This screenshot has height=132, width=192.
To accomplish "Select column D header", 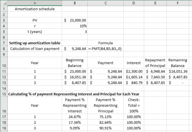I will click(134, 3).
